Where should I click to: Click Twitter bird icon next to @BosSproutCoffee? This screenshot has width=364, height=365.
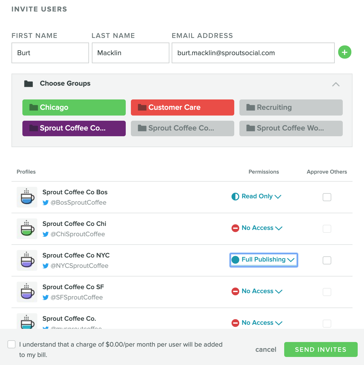coord(46,203)
